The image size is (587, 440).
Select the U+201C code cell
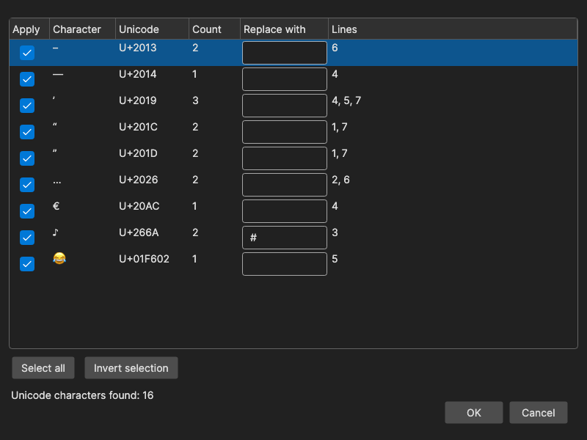tap(138, 127)
